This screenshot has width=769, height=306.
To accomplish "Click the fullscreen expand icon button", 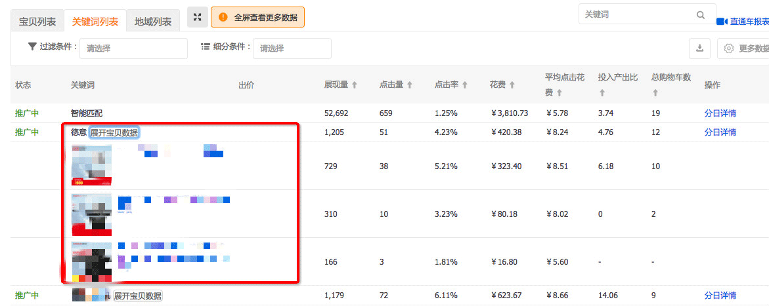I will coord(197,18).
